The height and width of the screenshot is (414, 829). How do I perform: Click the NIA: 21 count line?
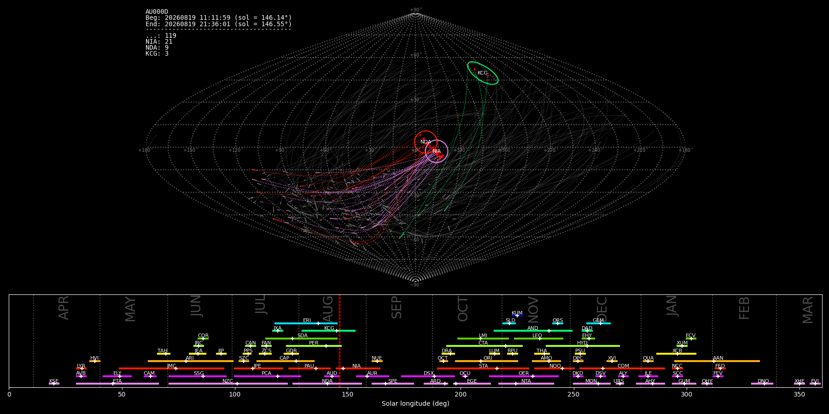tap(159, 42)
